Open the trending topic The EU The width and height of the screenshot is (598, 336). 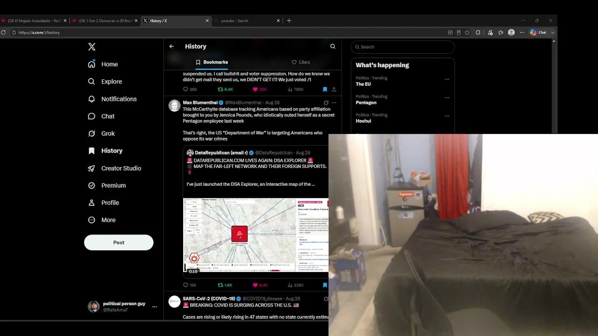[363, 84]
